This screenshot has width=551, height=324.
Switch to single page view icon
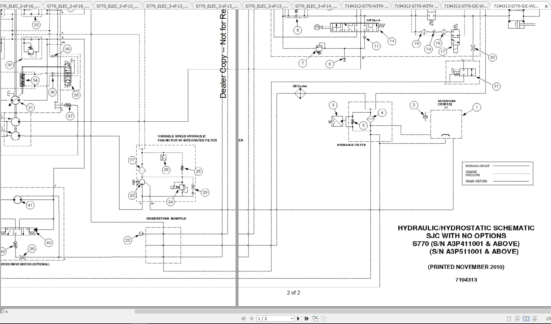click(x=508, y=318)
